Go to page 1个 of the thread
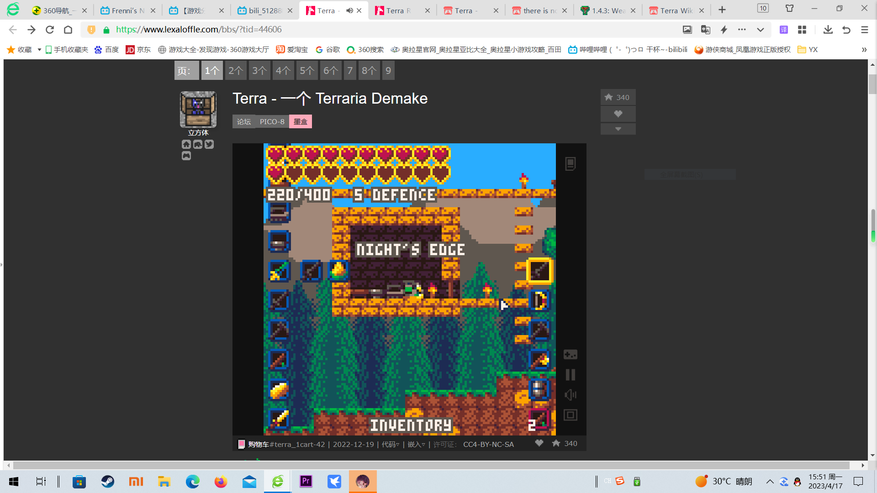 tap(212, 70)
